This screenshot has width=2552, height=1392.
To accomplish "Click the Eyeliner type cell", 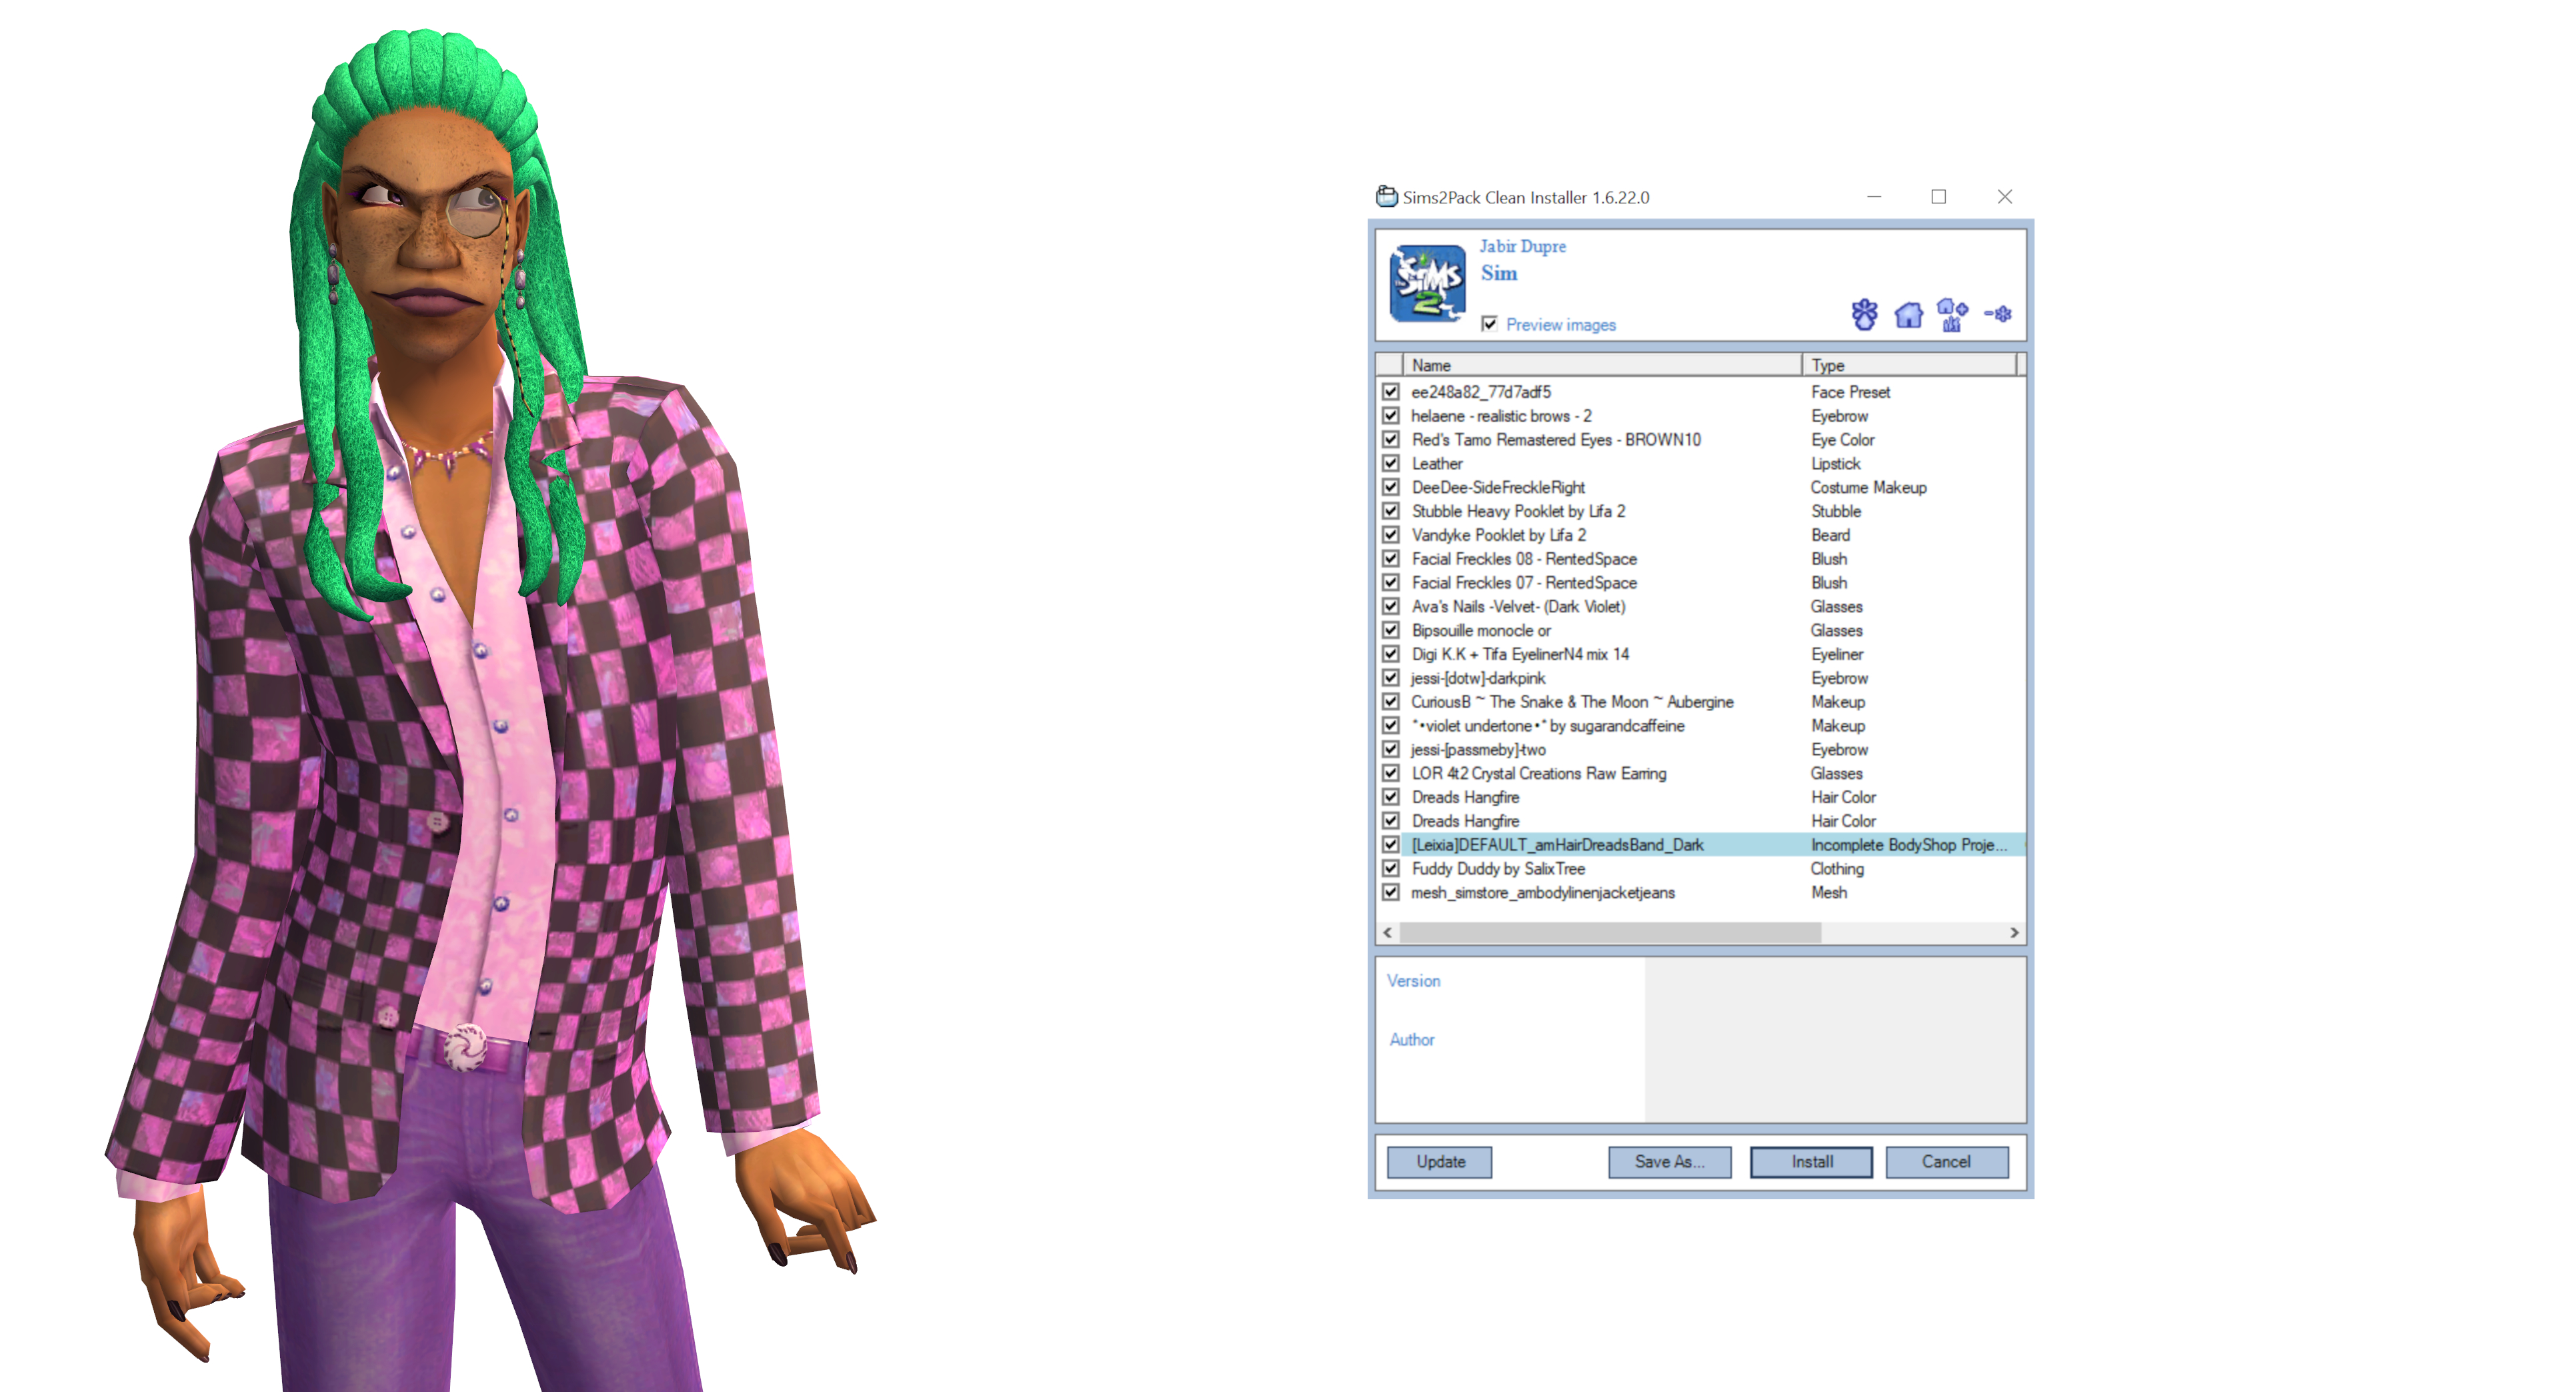I will (1836, 654).
